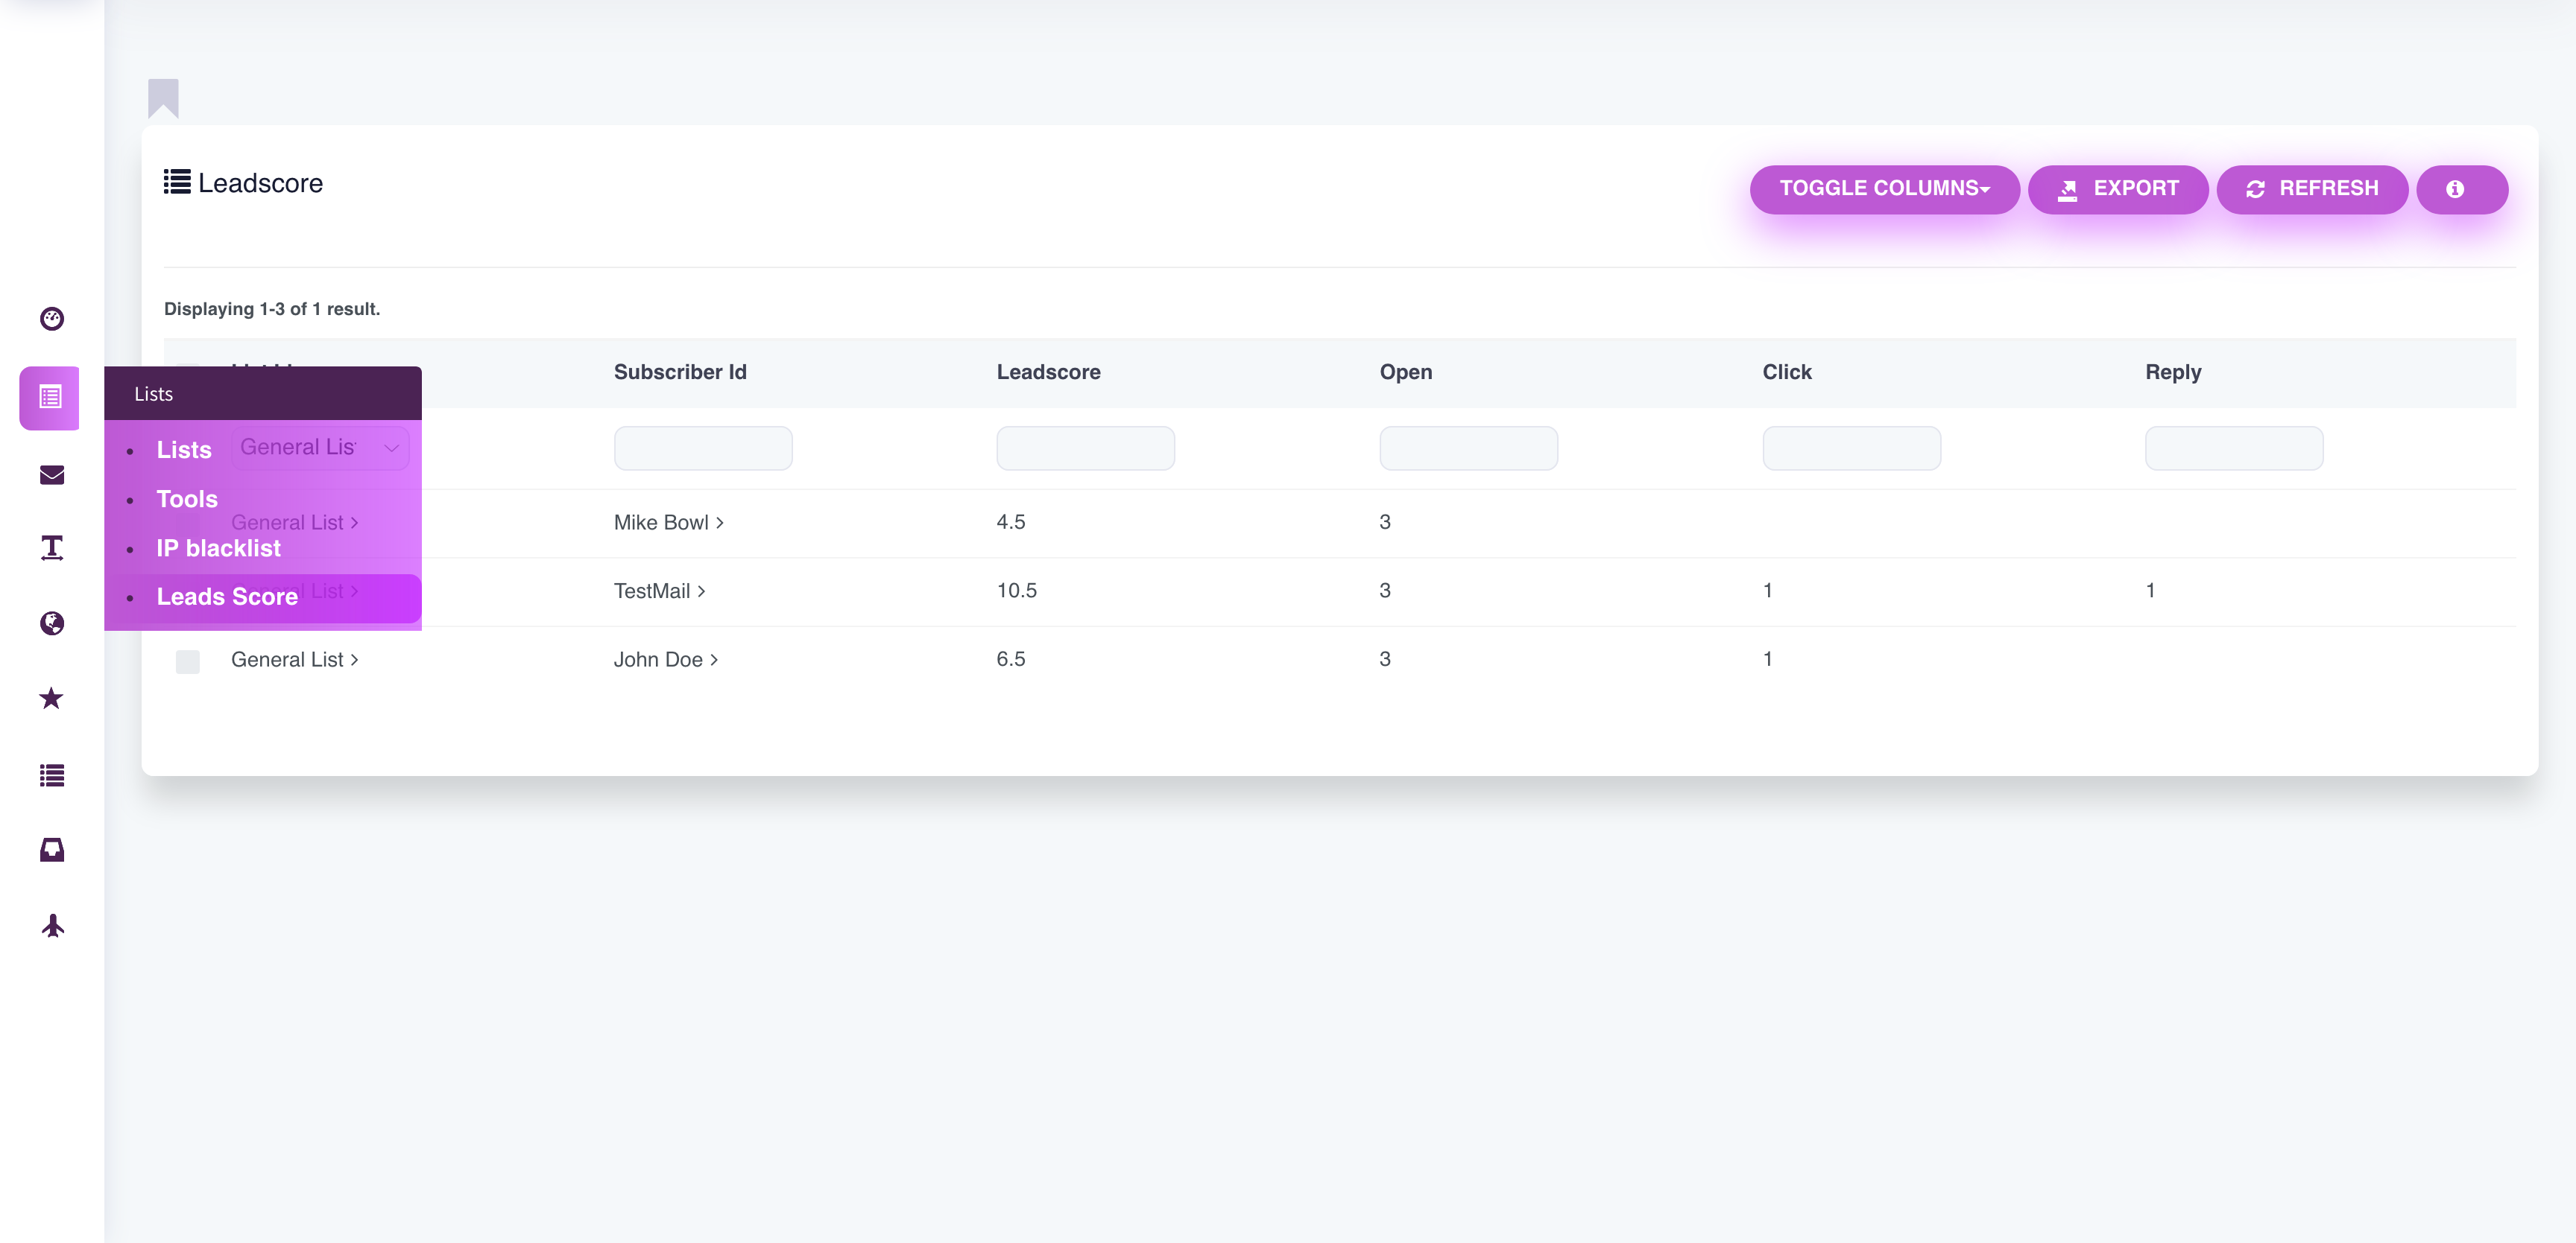This screenshot has height=1243, width=2576.
Task: Tick the checkbox in John Doe's row
Action: pos(188,661)
